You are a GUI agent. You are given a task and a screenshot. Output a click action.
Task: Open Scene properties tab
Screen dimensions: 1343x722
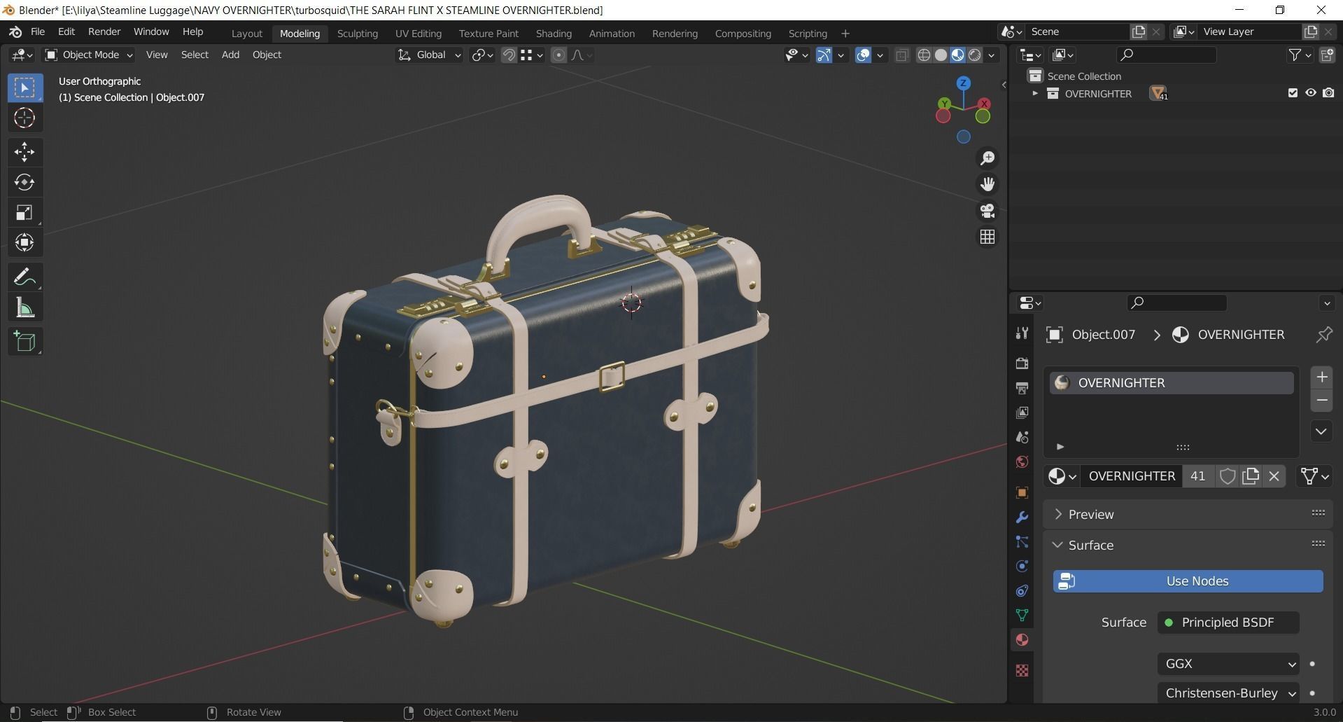(x=1022, y=437)
